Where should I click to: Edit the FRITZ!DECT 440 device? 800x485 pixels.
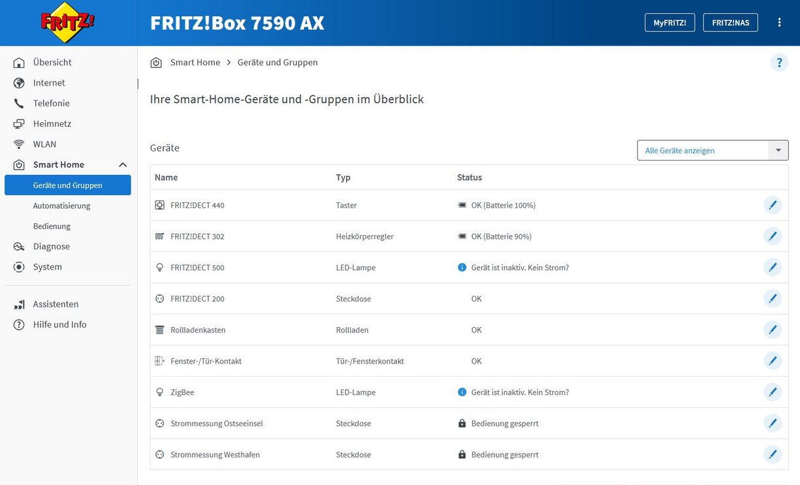pyautogui.click(x=773, y=205)
